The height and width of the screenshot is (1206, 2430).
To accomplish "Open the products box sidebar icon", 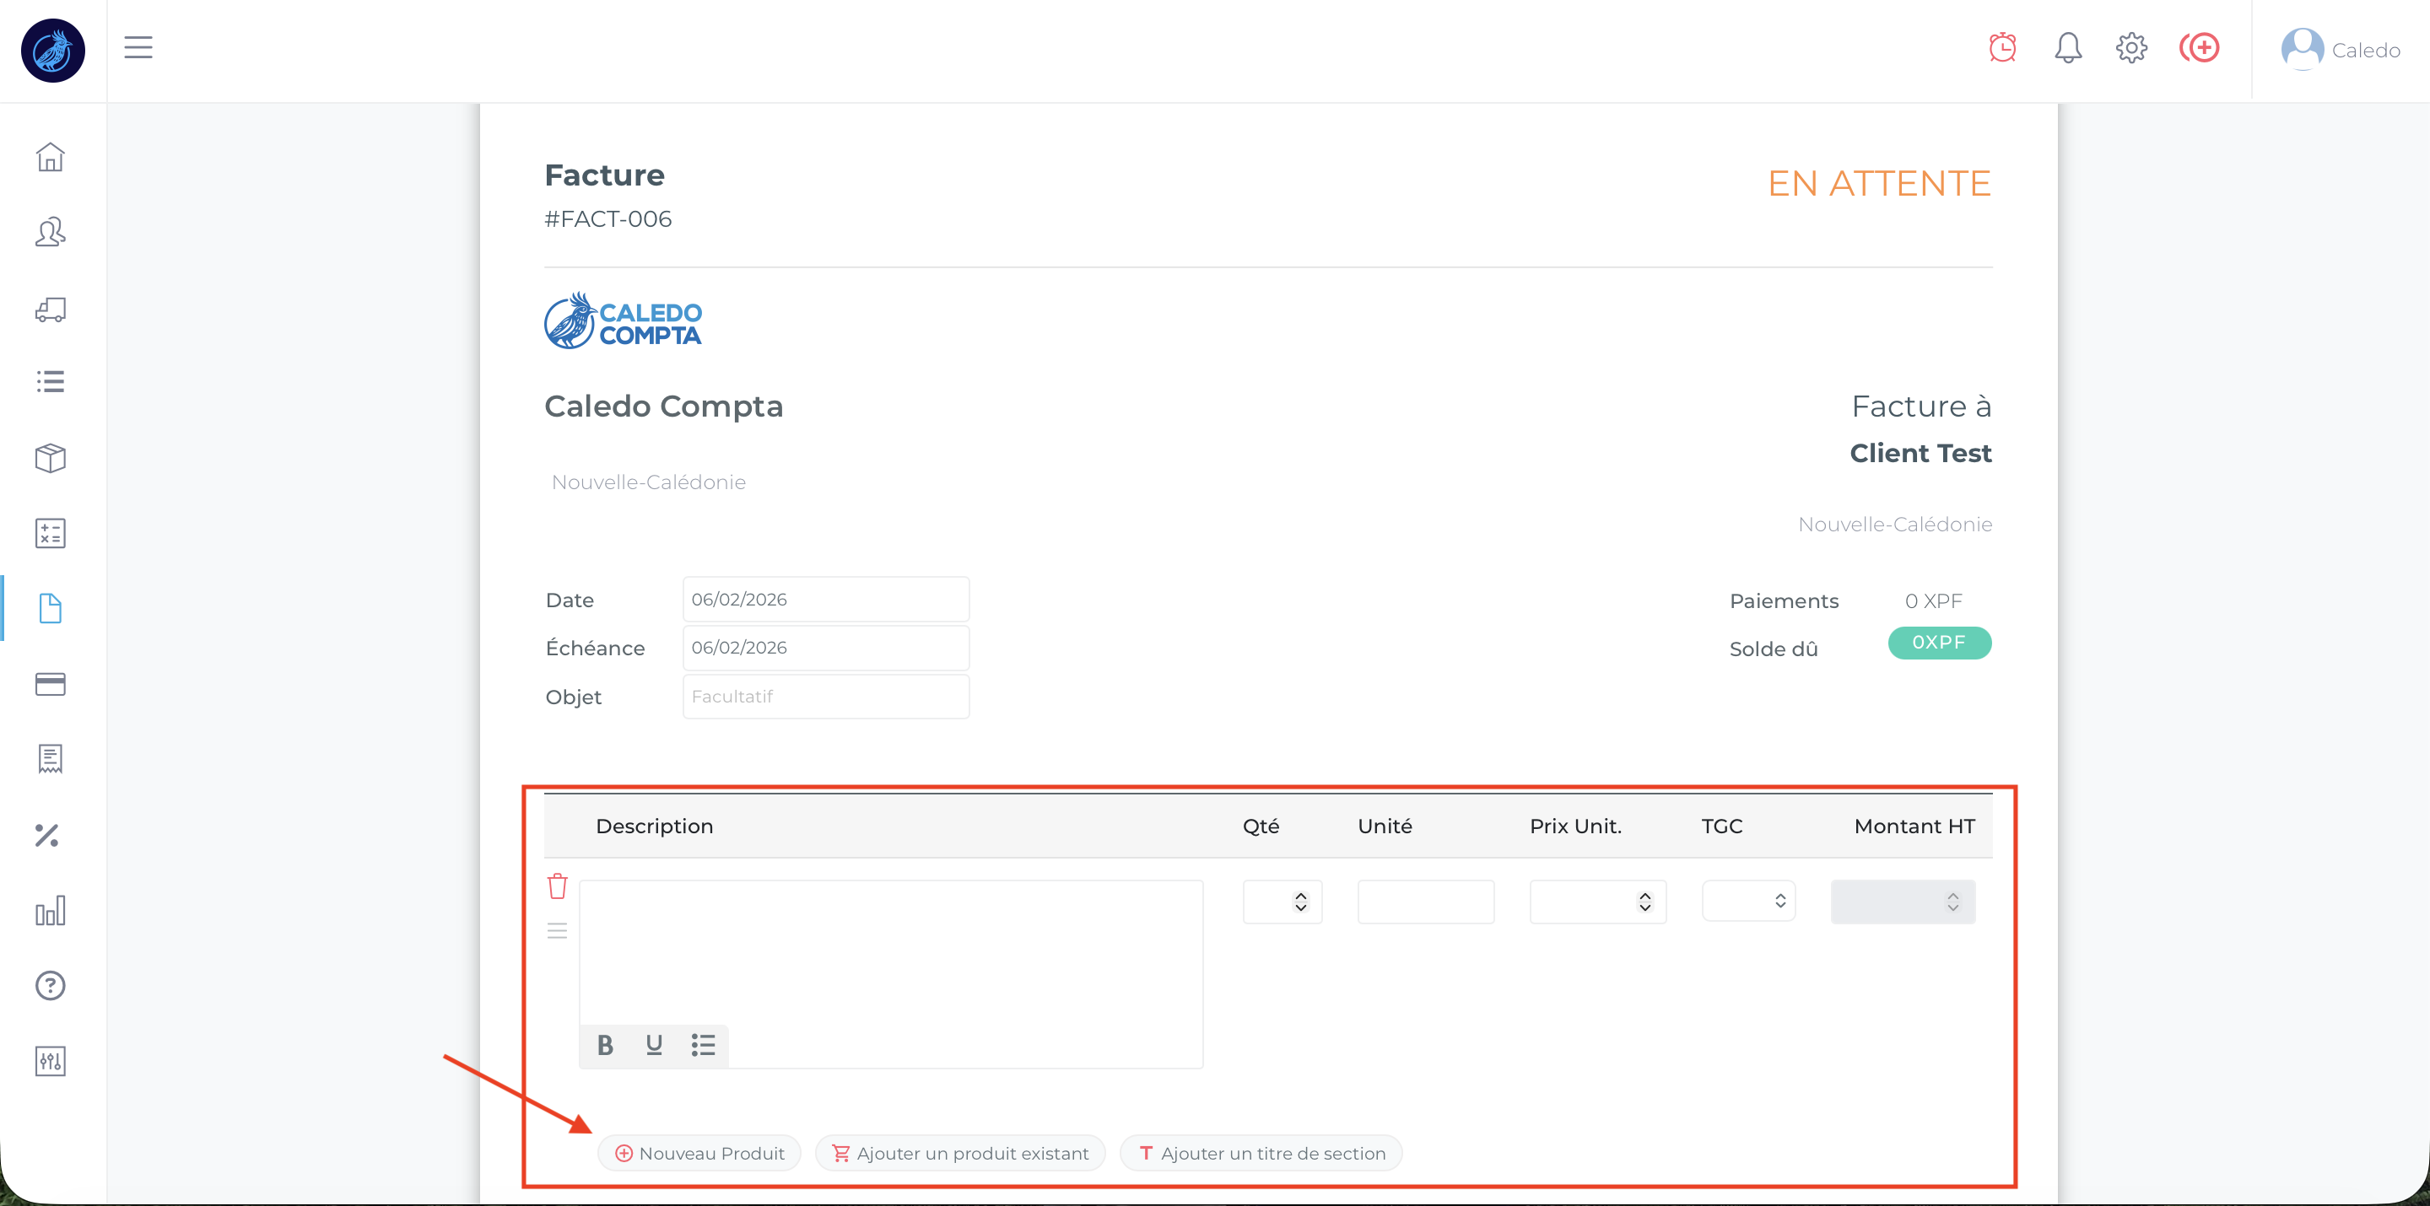I will coord(50,458).
